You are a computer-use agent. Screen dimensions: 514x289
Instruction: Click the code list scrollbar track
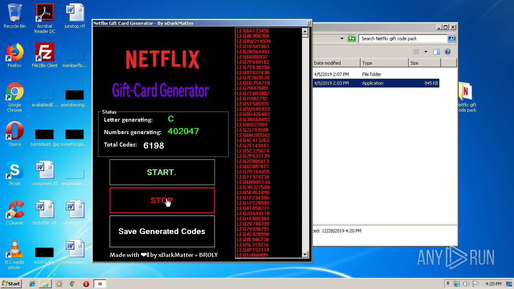click(x=305, y=144)
